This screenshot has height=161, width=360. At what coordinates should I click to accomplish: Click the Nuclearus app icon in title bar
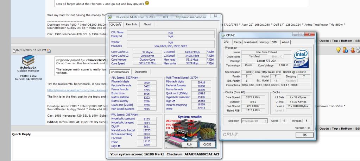click(110, 17)
